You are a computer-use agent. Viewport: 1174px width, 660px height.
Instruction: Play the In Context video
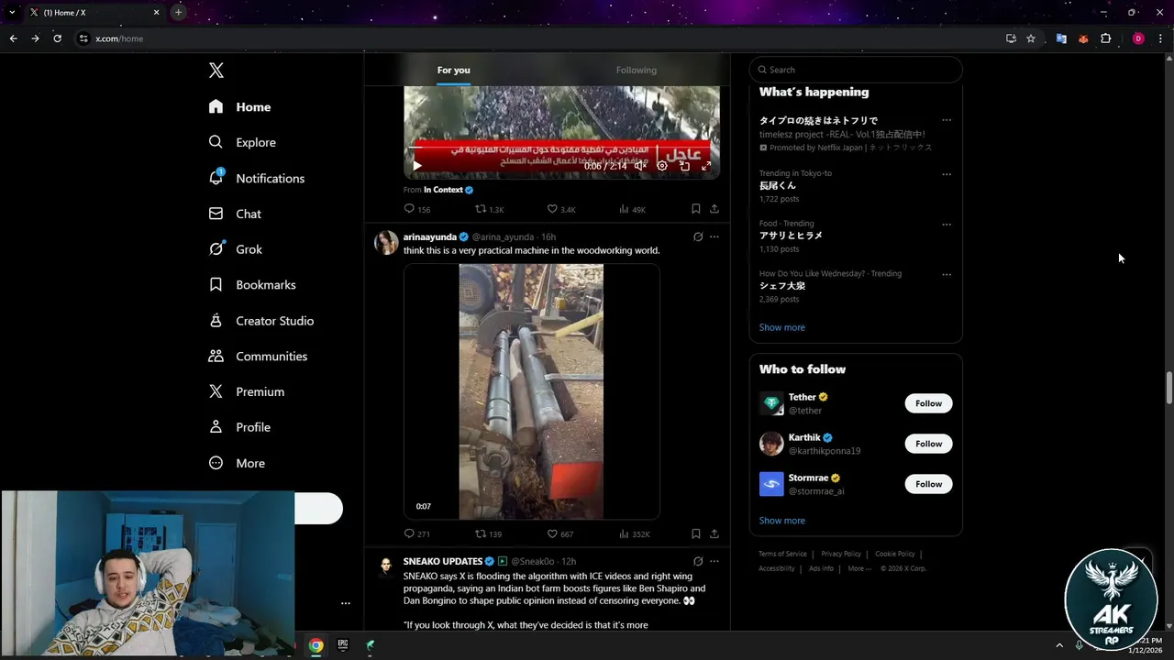pyautogui.click(x=417, y=166)
